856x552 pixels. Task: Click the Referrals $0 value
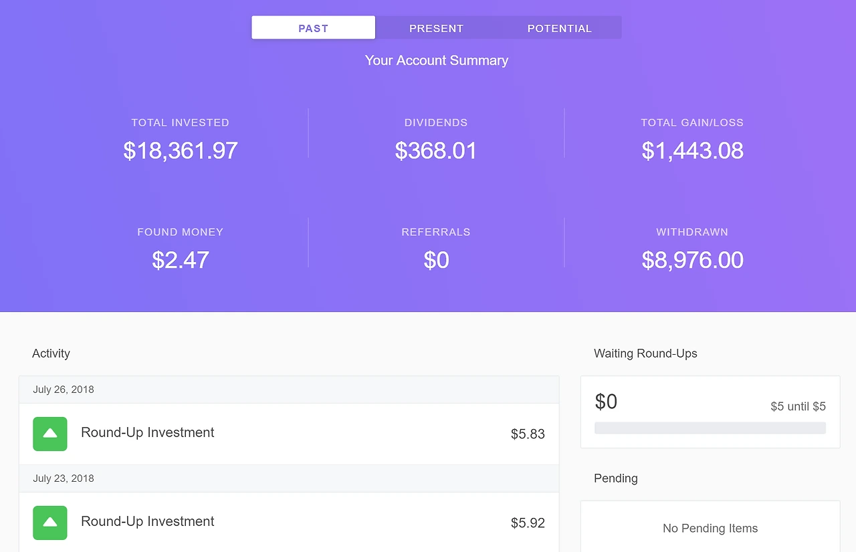tap(436, 260)
